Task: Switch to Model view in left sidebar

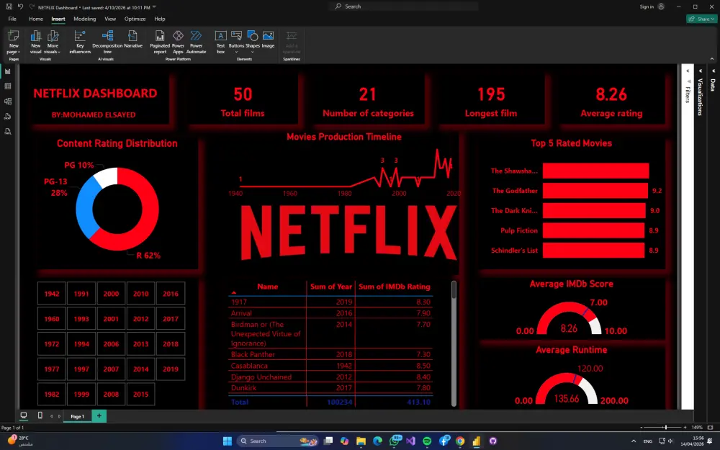Action: [x=8, y=101]
